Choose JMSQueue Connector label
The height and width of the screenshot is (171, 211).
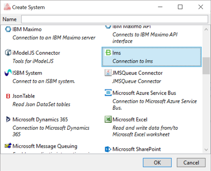(138, 73)
